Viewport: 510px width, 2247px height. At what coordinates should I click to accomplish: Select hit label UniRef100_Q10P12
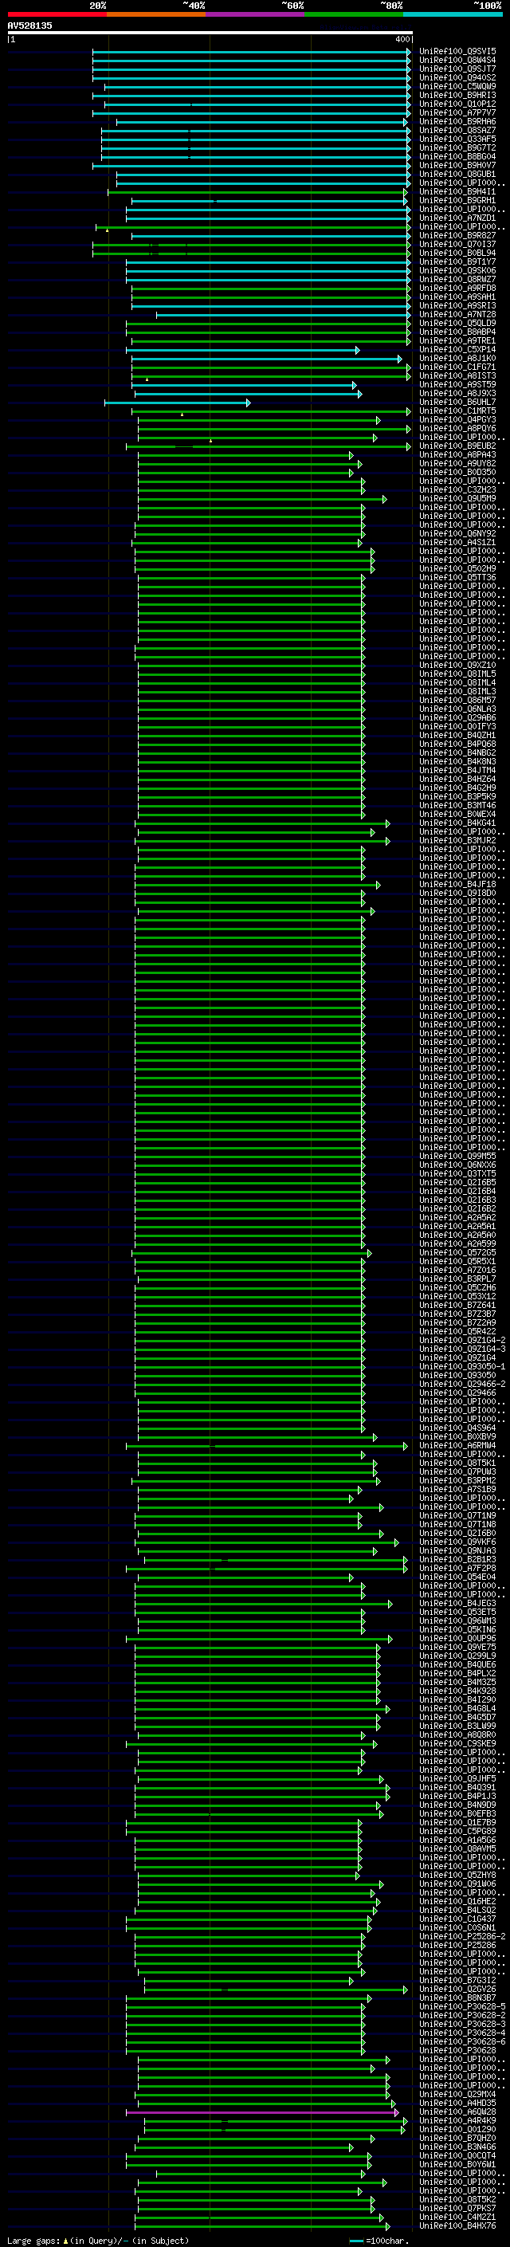coord(457,104)
